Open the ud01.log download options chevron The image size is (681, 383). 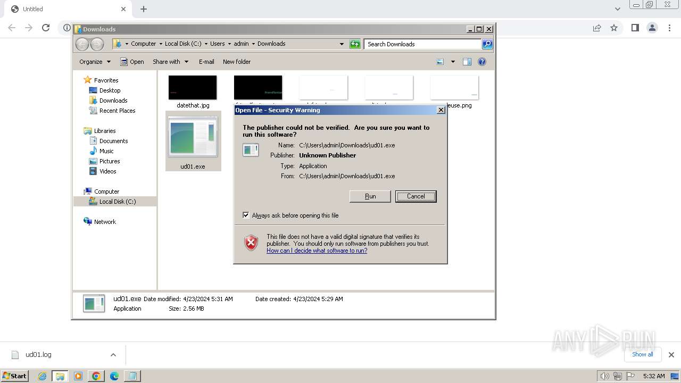113,355
